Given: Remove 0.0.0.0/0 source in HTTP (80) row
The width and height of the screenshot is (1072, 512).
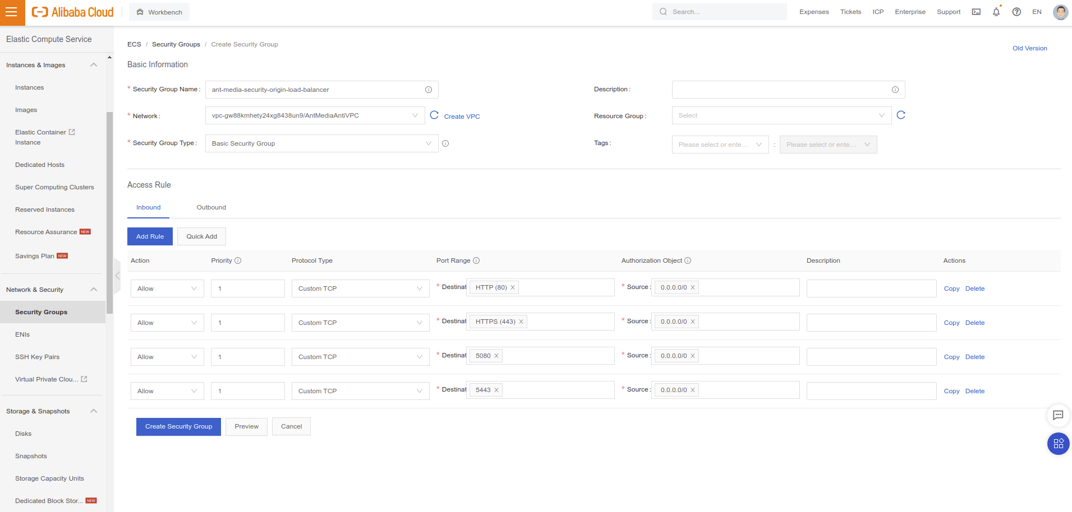Looking at the screenshot, I should click(693, 287).
